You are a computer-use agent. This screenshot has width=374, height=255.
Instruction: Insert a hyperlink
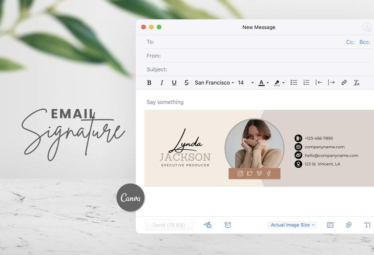tap(344, 83)
